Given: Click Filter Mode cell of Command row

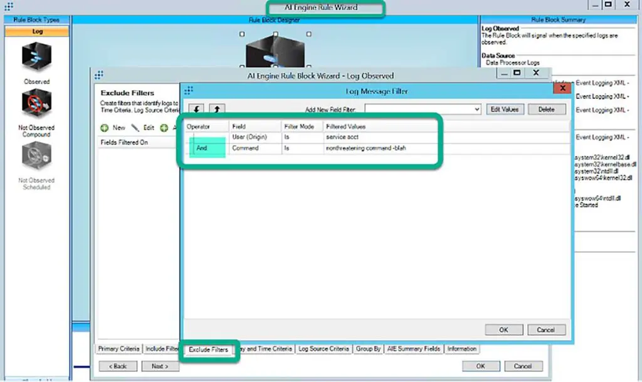Looking at the screenshot, I should [301, 148].
